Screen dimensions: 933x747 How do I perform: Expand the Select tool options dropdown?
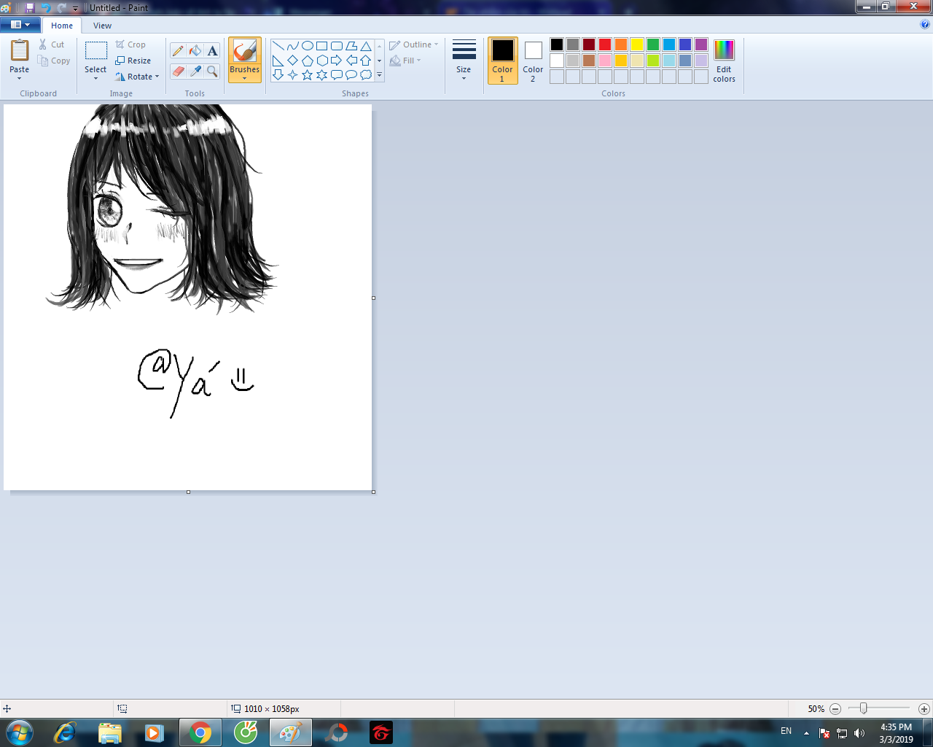pos(95,77)
